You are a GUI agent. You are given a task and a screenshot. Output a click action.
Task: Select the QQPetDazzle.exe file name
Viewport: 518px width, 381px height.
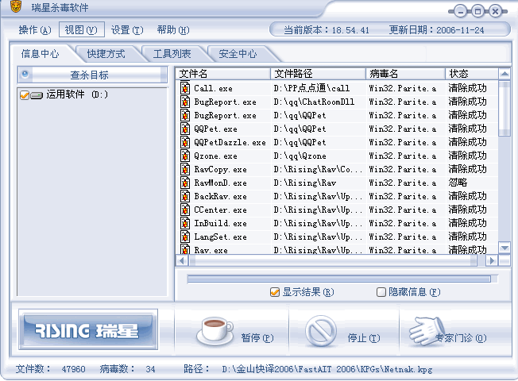coord(230,142)
